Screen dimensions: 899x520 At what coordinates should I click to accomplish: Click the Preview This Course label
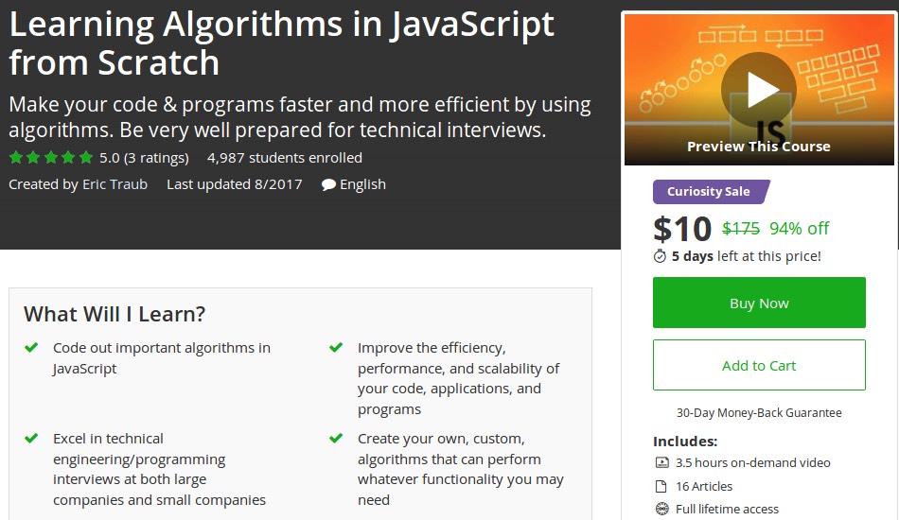tap(758, 147)
